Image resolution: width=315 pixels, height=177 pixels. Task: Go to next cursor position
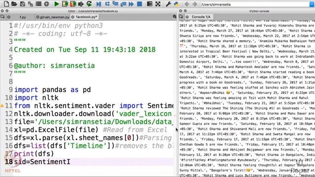(x=195, y=4)
